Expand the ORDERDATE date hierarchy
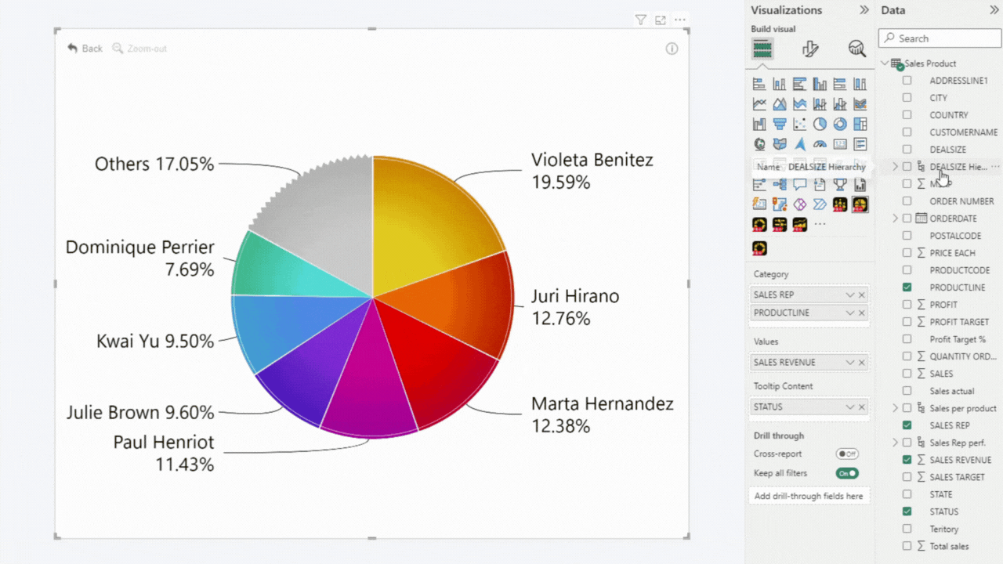1003x564 pixels. [x=895, y=218]
